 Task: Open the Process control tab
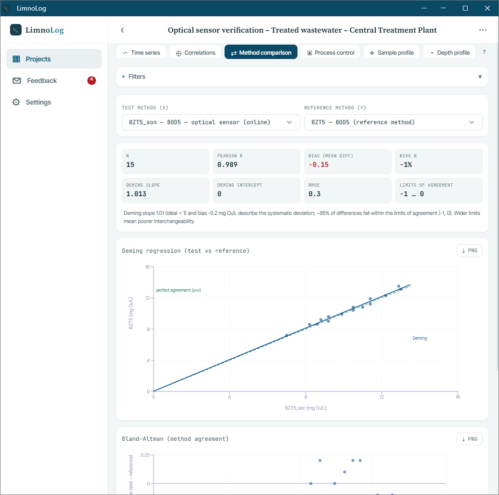pyautogui.click(x=330, y=52)
